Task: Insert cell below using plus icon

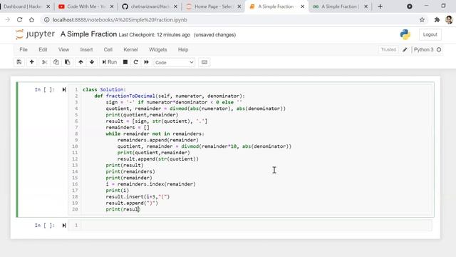Action: 31,62
